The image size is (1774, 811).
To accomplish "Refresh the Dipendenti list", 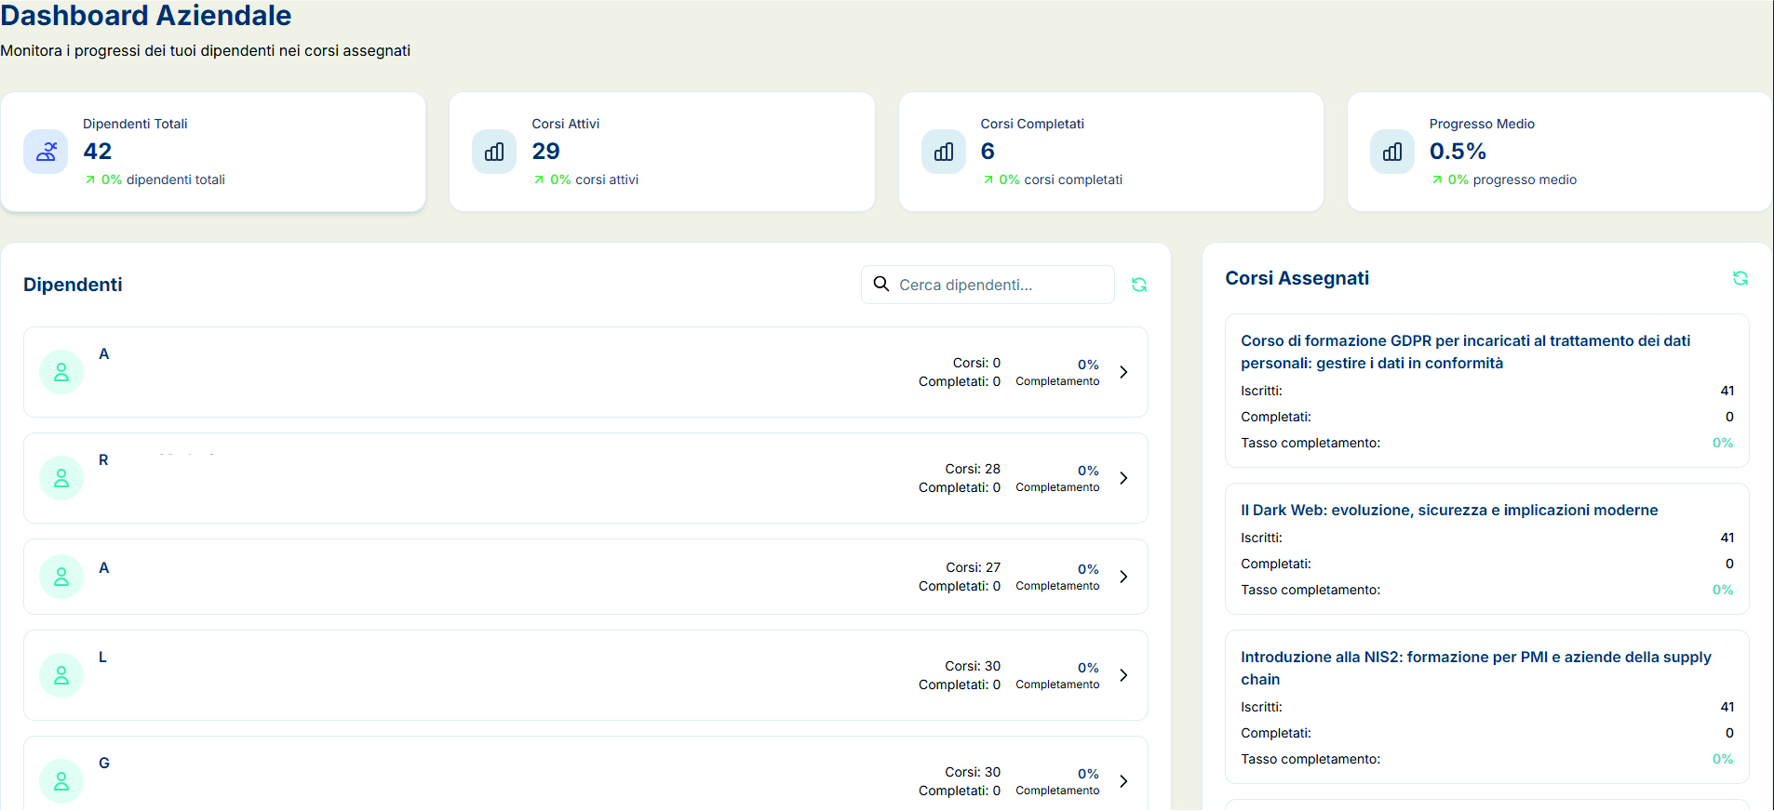I will coord(1138,285).
